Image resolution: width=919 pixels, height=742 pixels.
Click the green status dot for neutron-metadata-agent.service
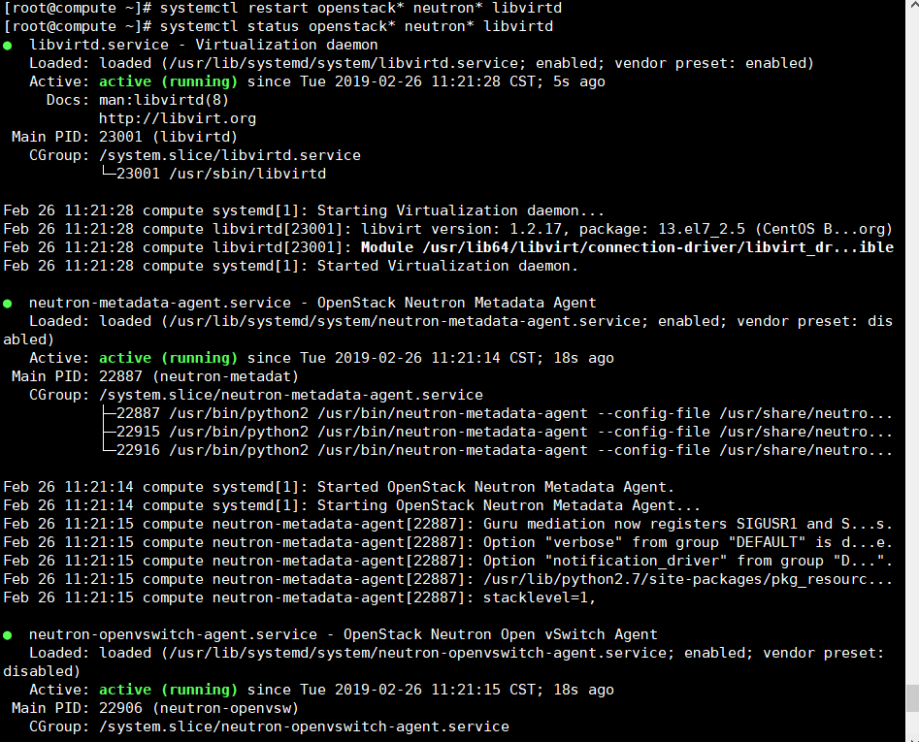[8, 304]
